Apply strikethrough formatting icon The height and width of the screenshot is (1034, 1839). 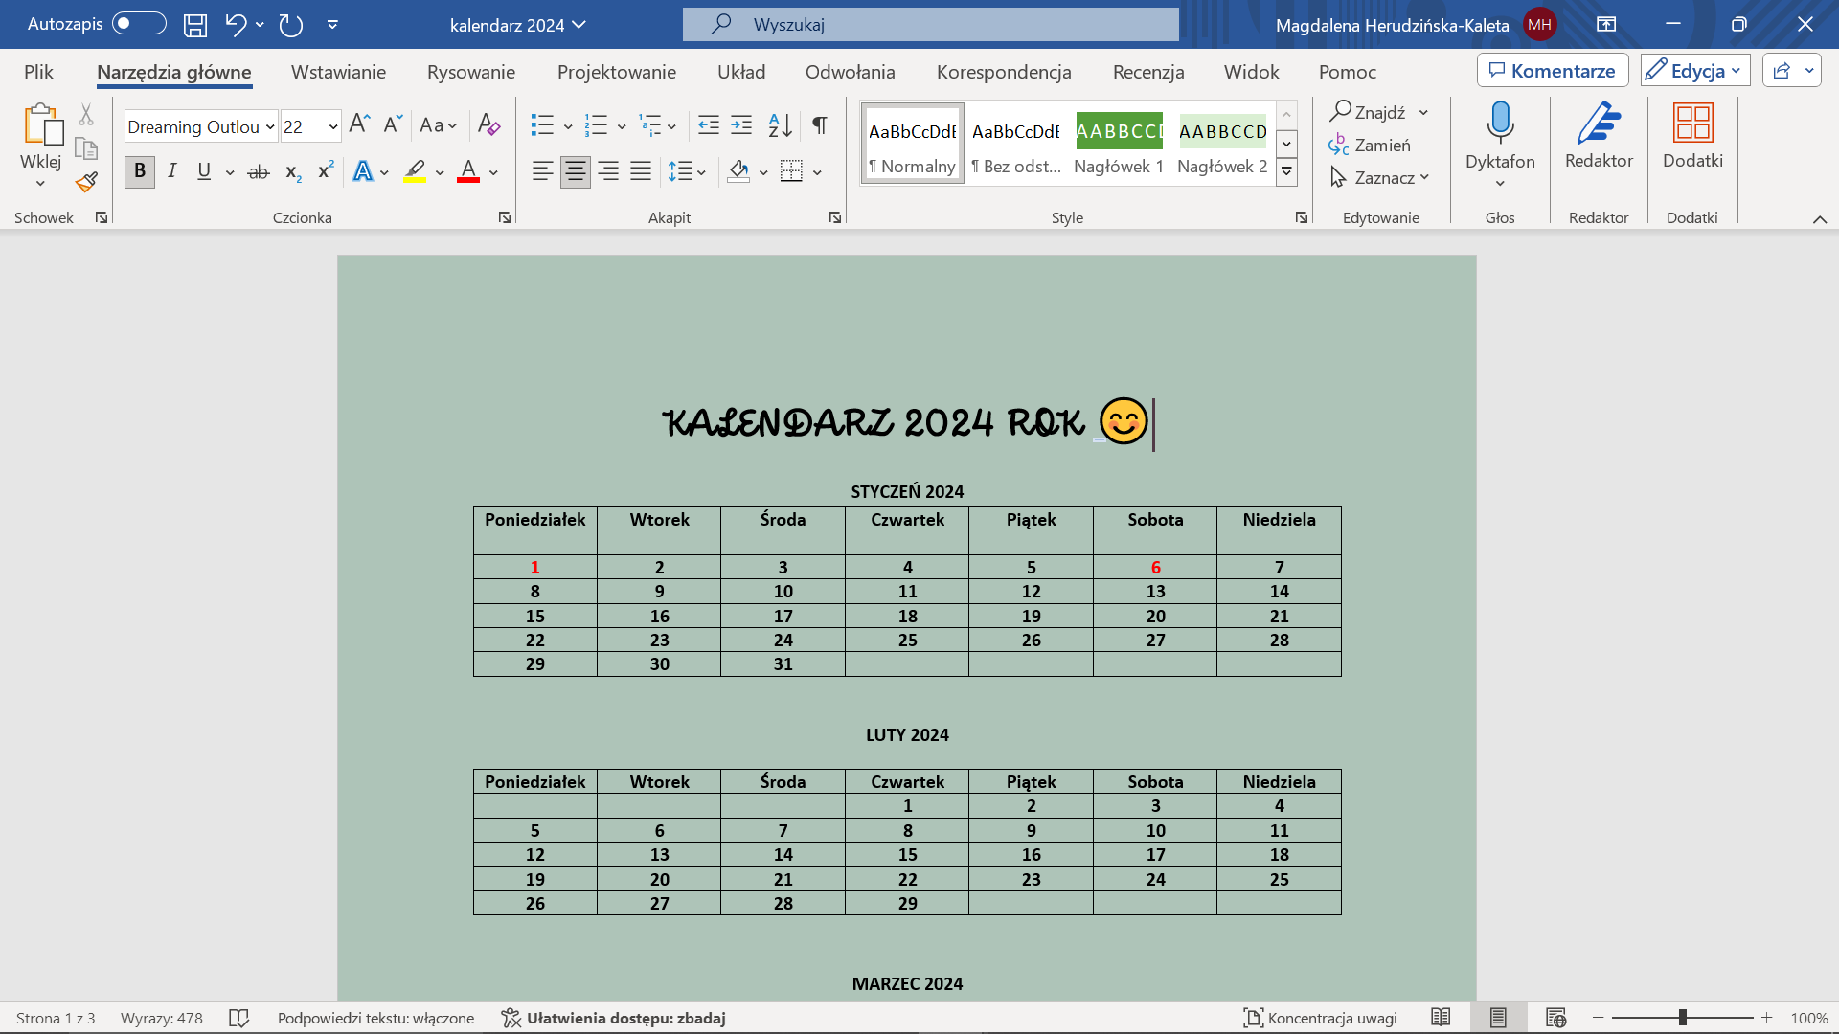point(259,172)
